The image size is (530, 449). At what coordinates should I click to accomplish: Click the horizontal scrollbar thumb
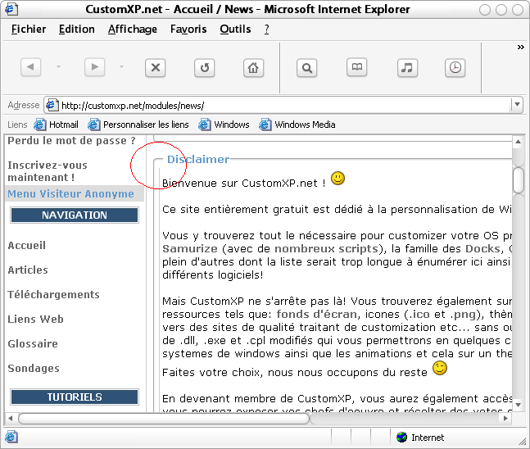[164, 419]
